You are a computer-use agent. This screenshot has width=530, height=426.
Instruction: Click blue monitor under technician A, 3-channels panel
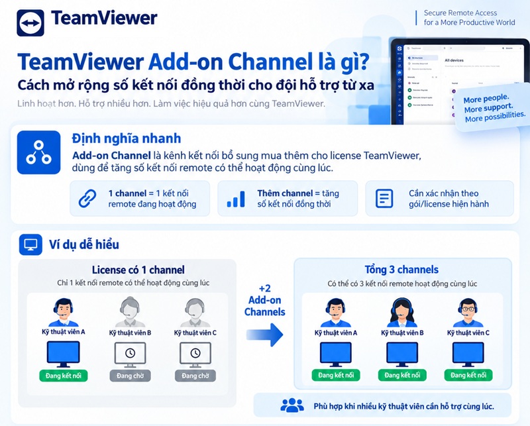pos(336,354)
